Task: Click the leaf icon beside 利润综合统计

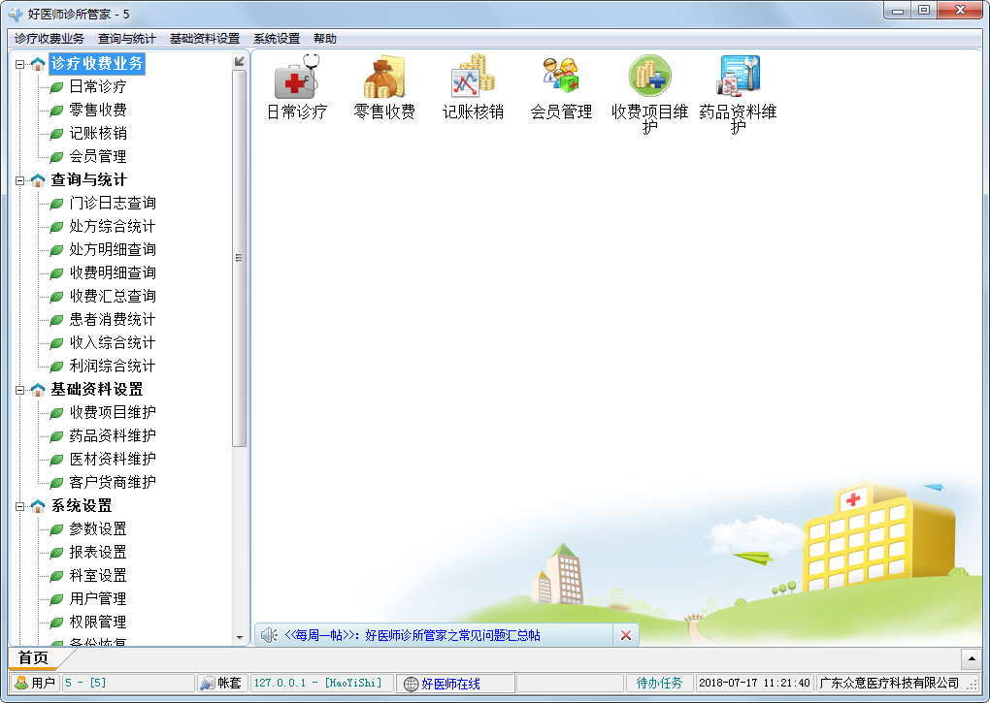Action: click(57, 367)
